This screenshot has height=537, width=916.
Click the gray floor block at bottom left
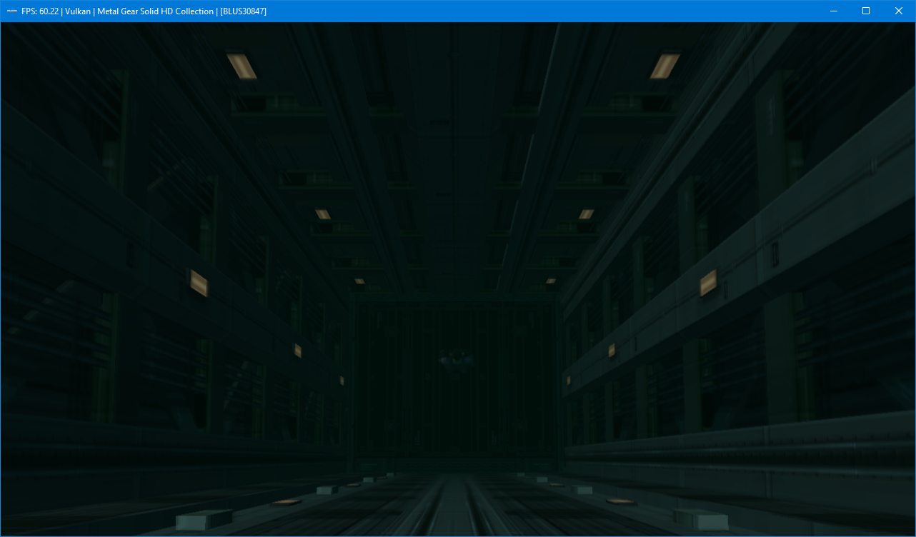204,519
